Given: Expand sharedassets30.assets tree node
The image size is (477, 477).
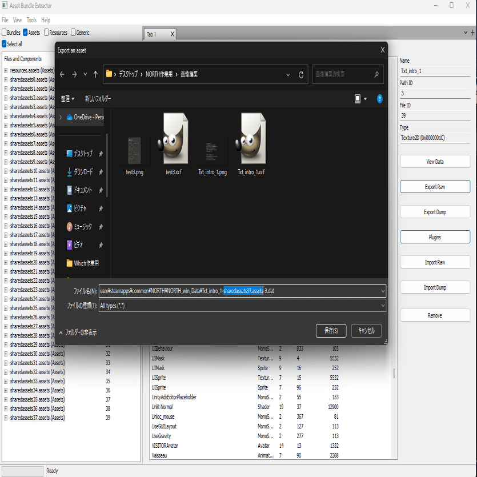Looking at the screenshot, I should coord(6,354).
